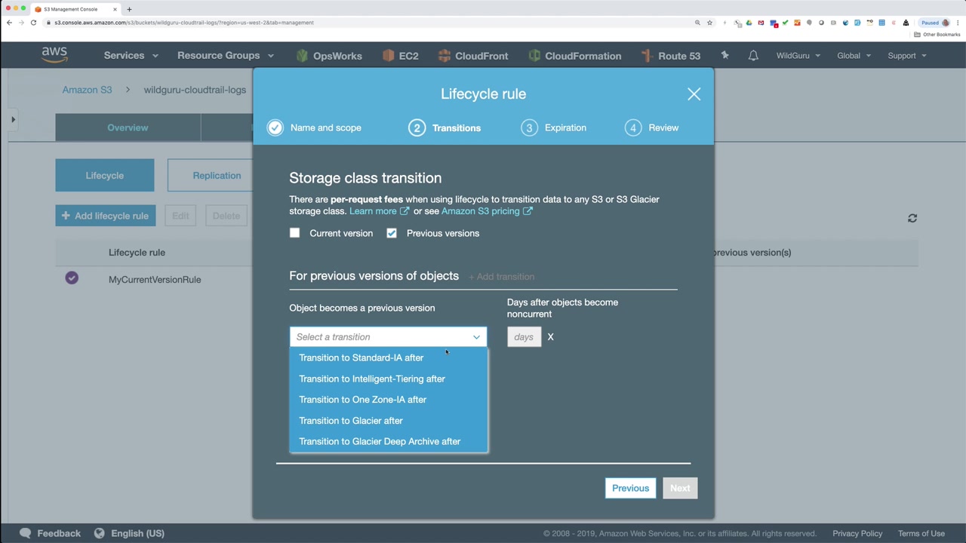Open the Support dropdown menu

coord(907,56)
